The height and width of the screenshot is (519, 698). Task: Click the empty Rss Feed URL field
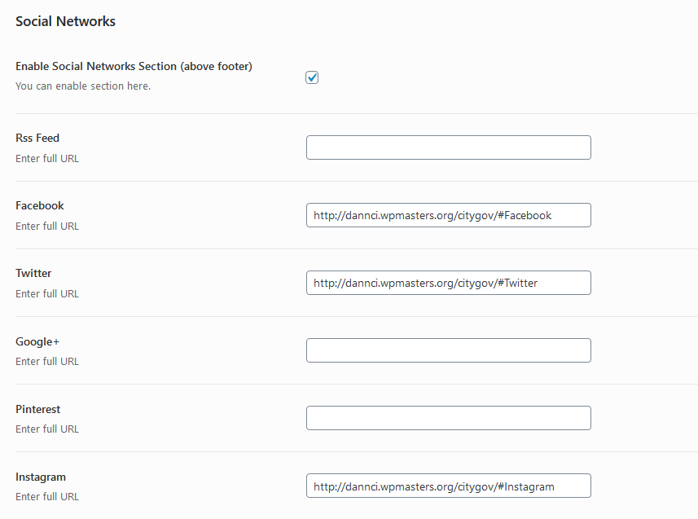click(448, 147)
